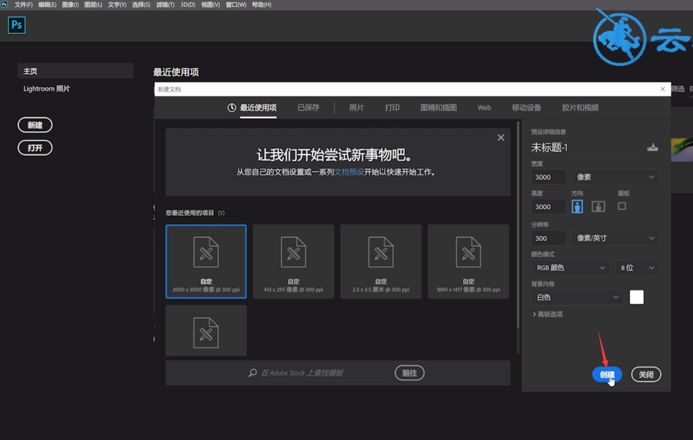
Task: Click the 前往 go button
Action: coord(410,373)
